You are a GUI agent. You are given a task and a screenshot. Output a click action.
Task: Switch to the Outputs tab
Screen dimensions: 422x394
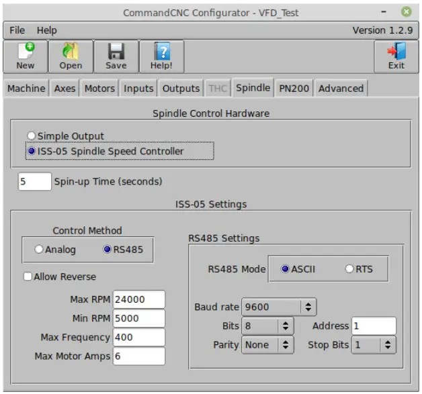click(x=181, y=89)
